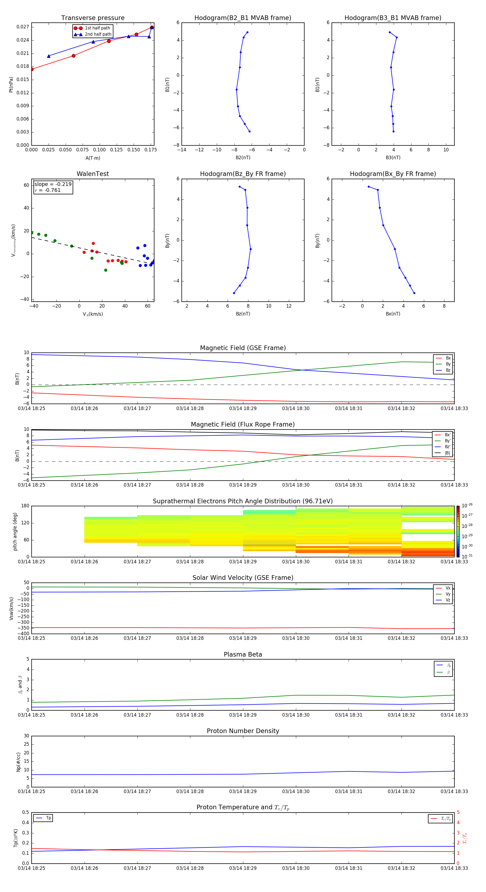The image size is (486, 892).
Task: Click the Bz entry in GSE legend
Action: pyautogui.click(x=443, y=370)
